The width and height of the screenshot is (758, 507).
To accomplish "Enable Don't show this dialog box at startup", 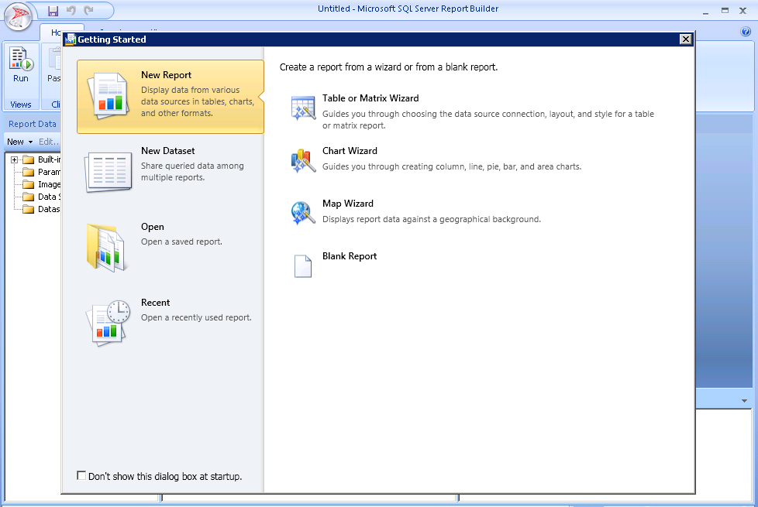I will 81,475.
